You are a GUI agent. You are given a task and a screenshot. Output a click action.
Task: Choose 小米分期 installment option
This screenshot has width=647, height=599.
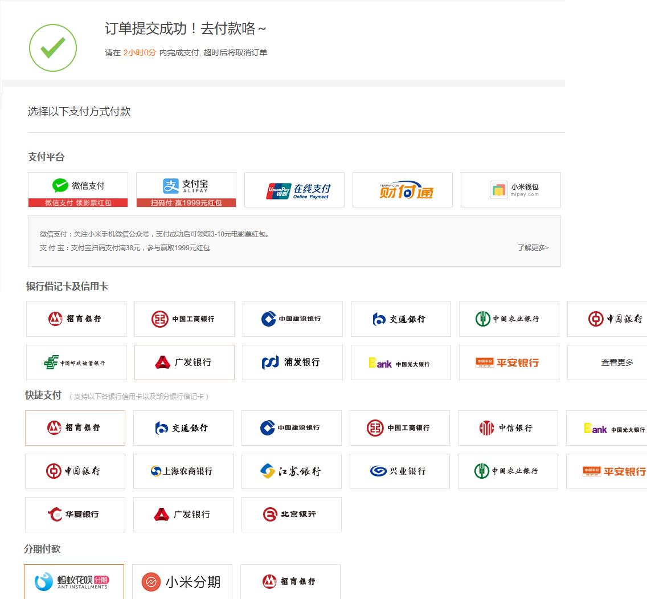[x=182, y=582]
